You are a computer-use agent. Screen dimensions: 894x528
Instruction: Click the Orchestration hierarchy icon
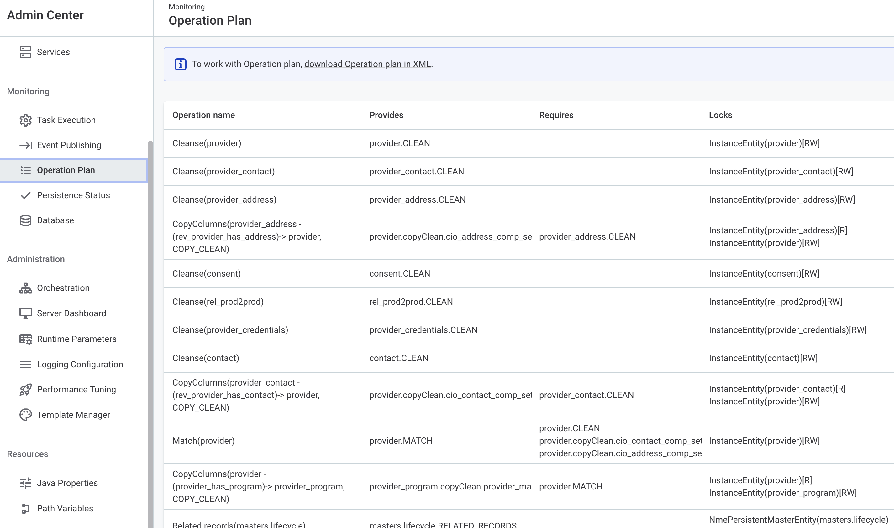(25, 288)
